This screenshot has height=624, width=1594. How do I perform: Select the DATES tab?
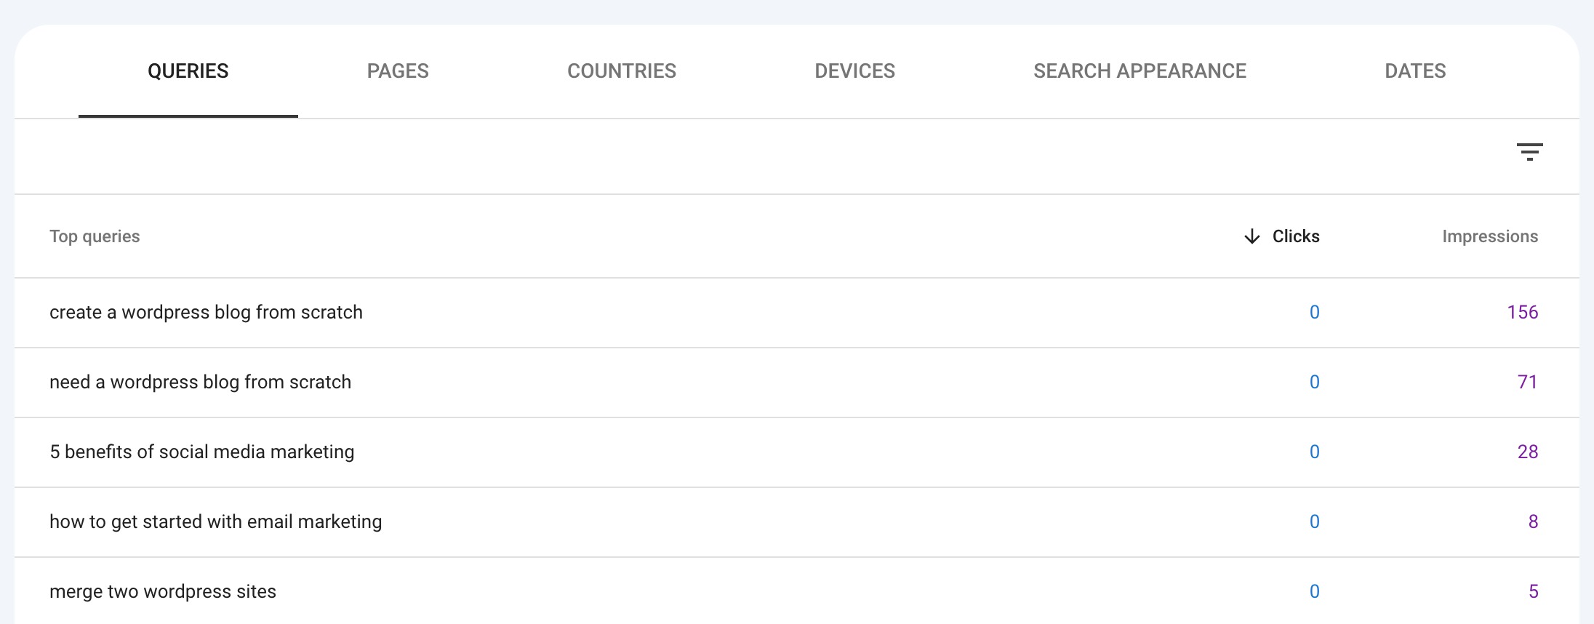tap(1414, 71)
